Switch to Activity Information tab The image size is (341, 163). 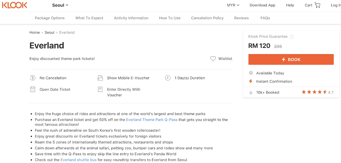point(131,18)
